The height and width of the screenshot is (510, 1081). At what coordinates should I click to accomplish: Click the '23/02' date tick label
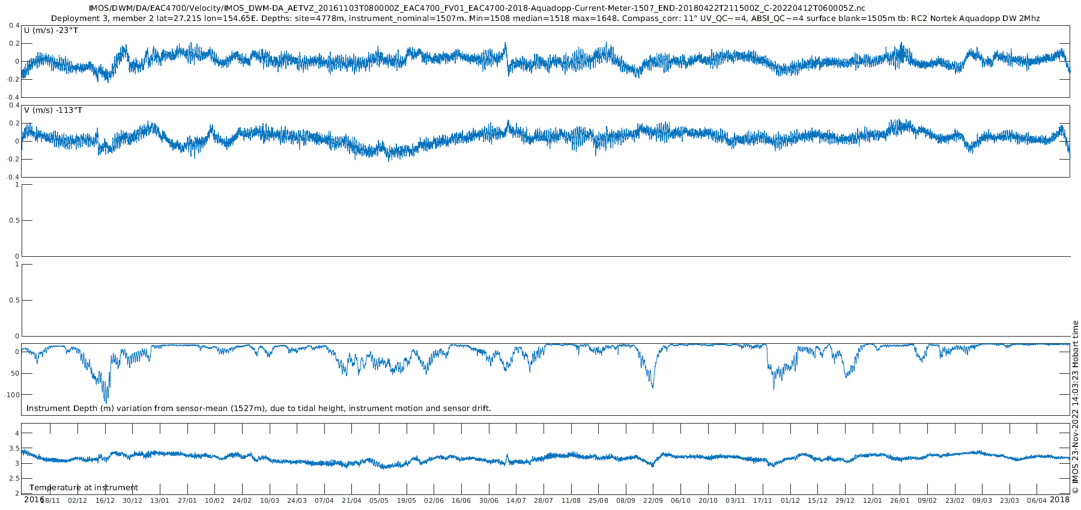pos(955,500)
